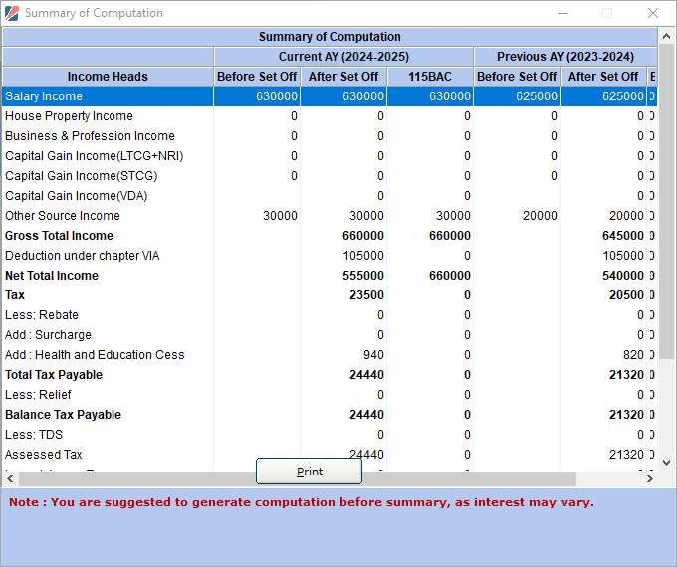
Task: Select the House Property Income row
Action: pos(330,116)
